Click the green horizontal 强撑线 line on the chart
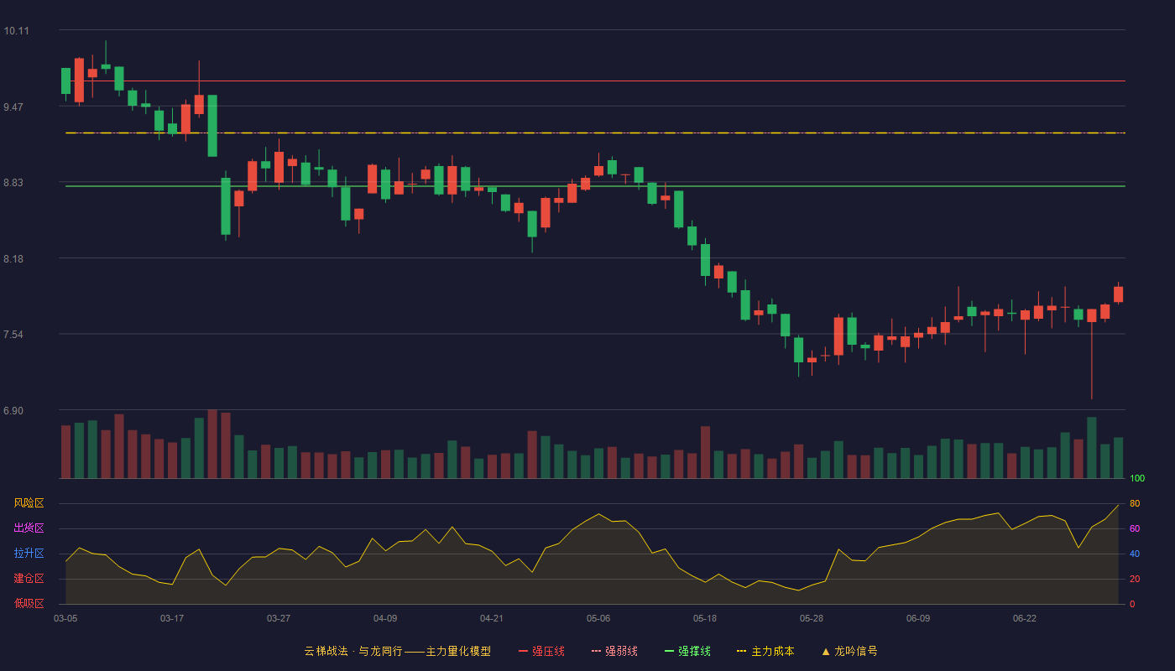 (595, 186)
